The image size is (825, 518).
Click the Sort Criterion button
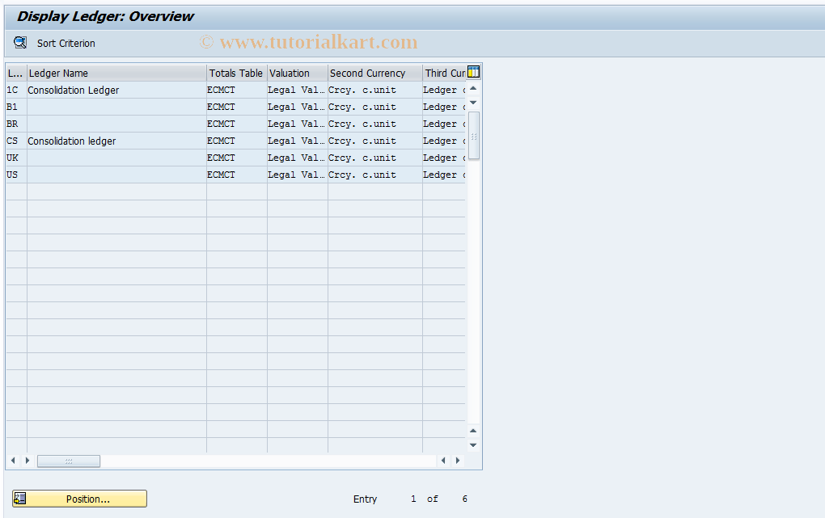pyautogui.click(x=65, y=43)
